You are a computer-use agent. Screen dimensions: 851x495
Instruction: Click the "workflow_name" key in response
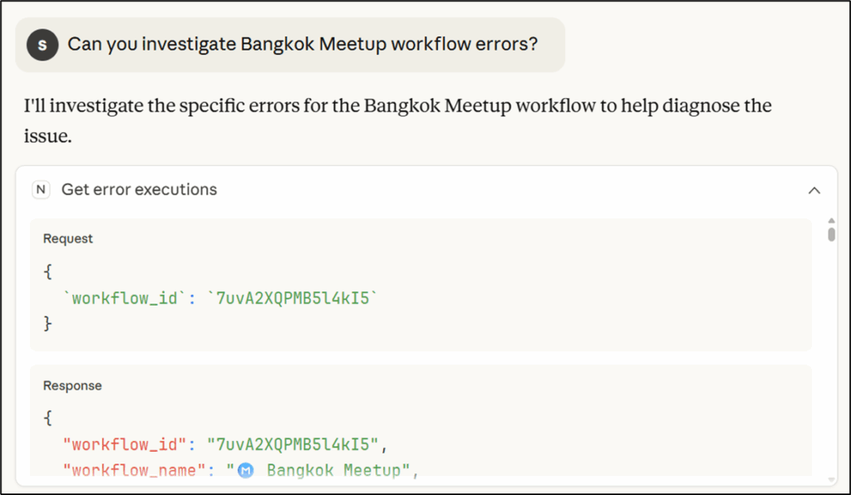point(134,470)
